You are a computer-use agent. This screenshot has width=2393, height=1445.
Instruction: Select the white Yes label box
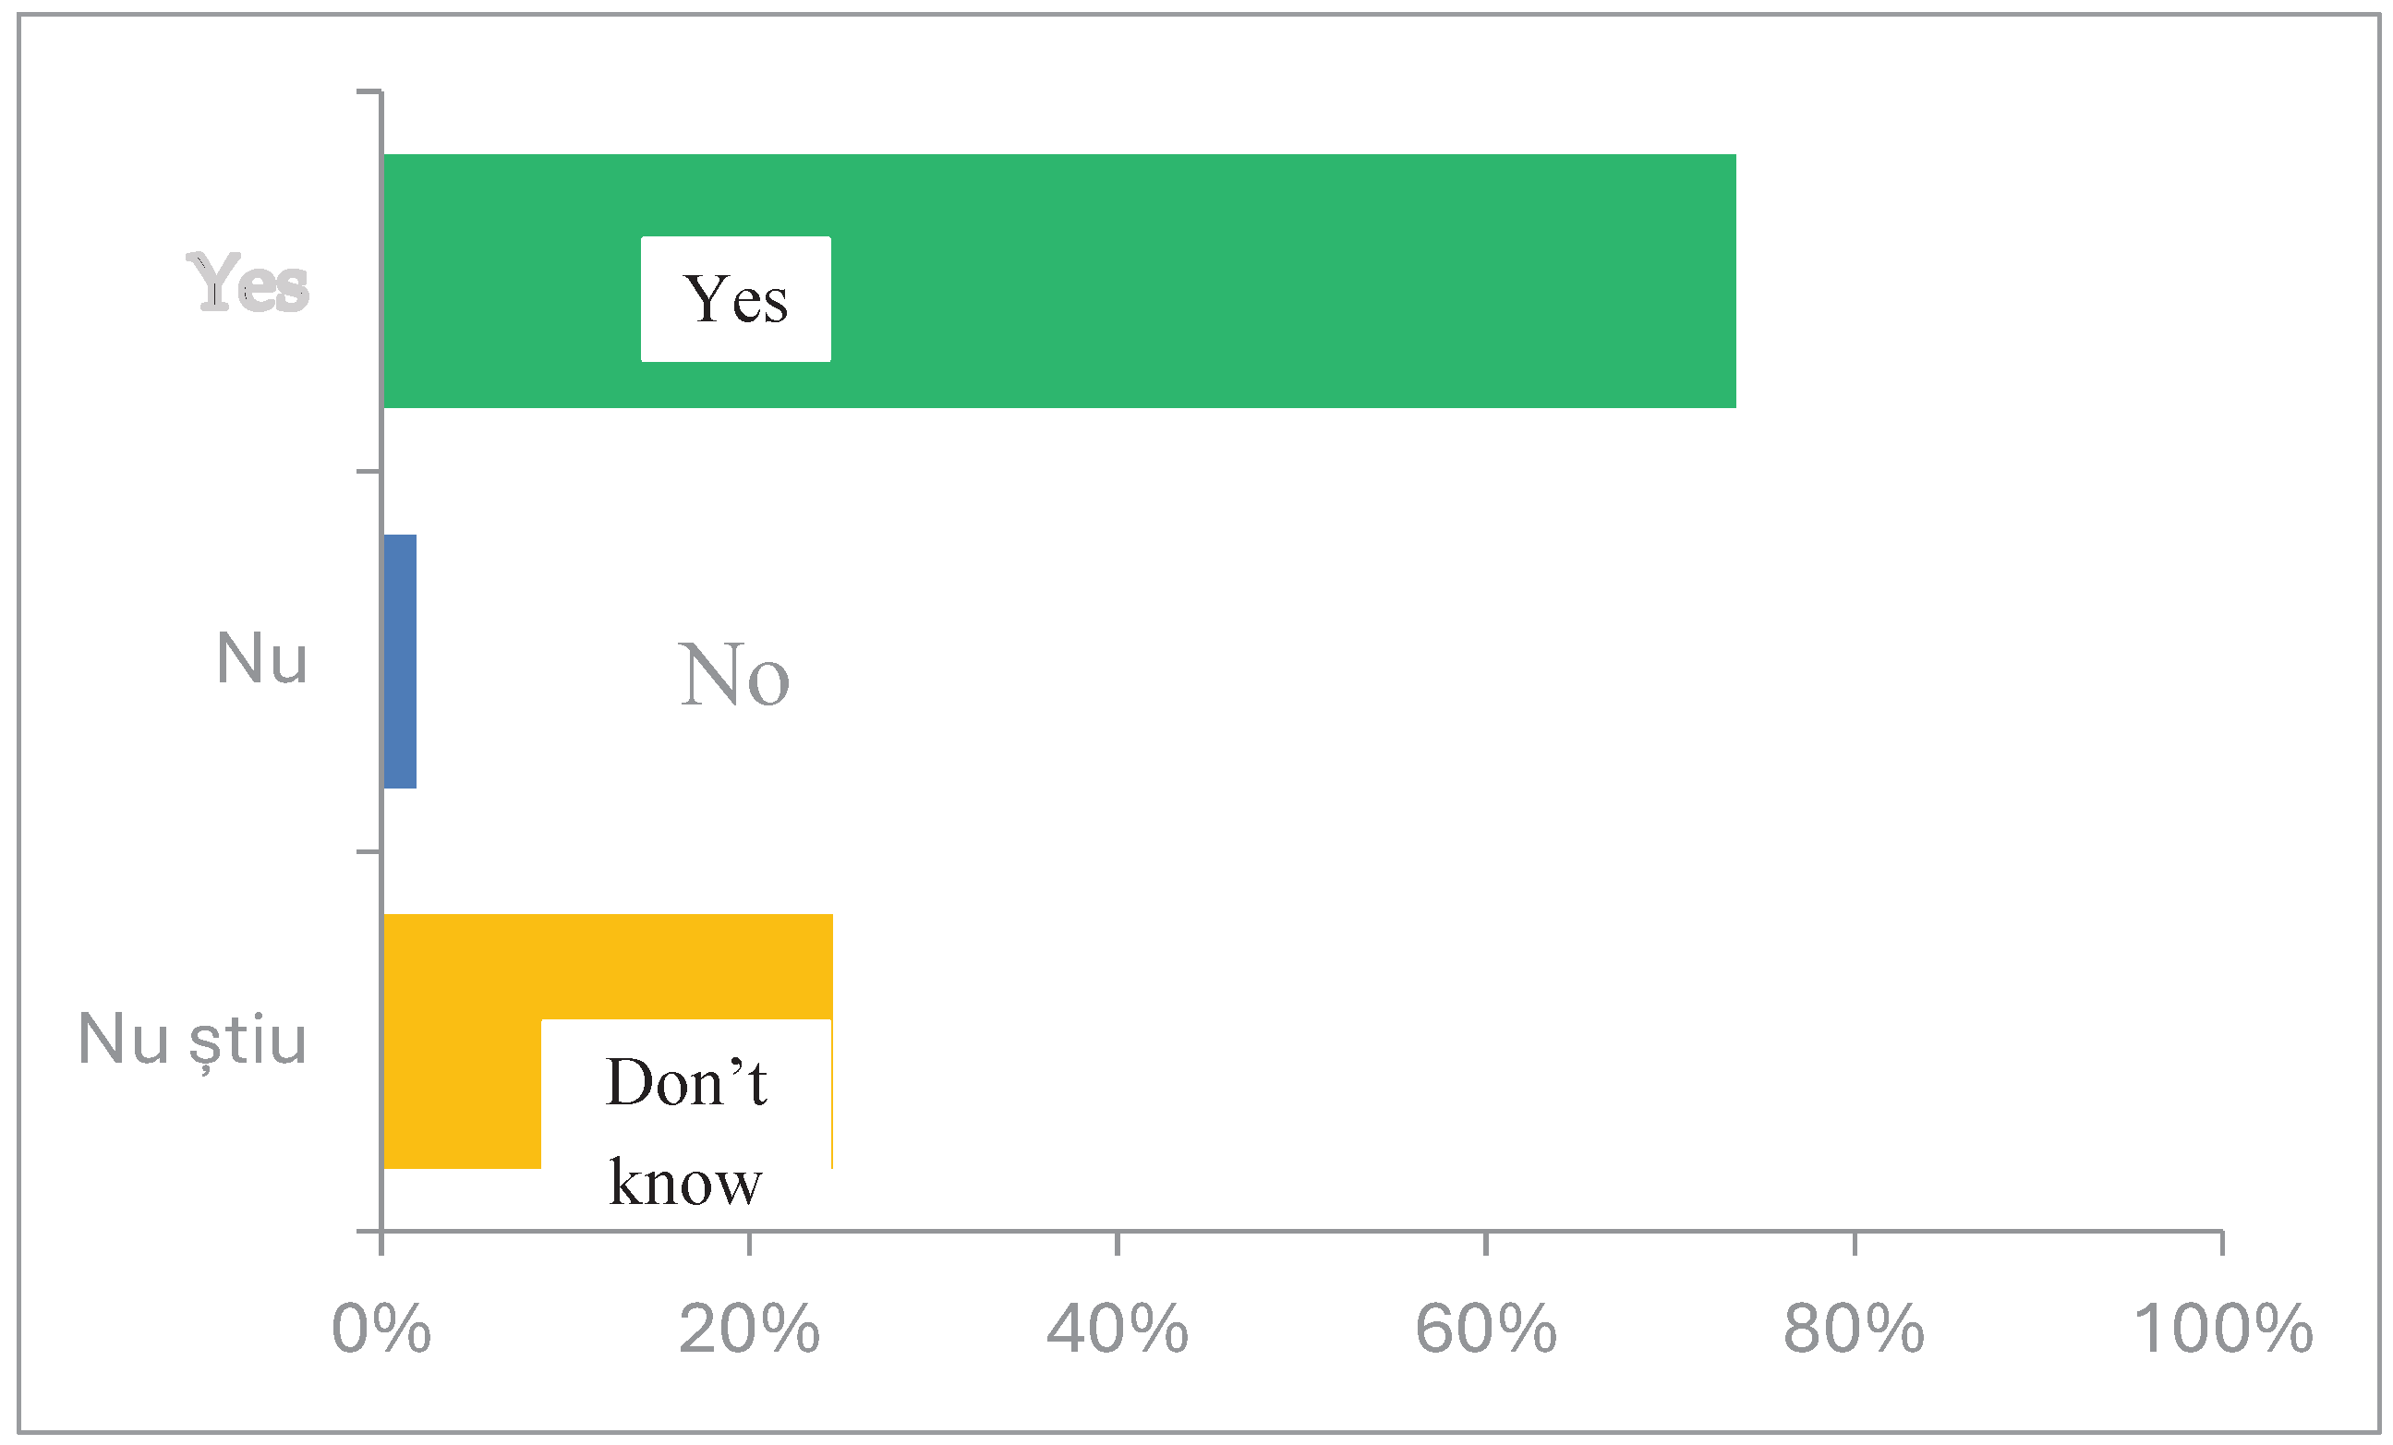pos(735,299)
